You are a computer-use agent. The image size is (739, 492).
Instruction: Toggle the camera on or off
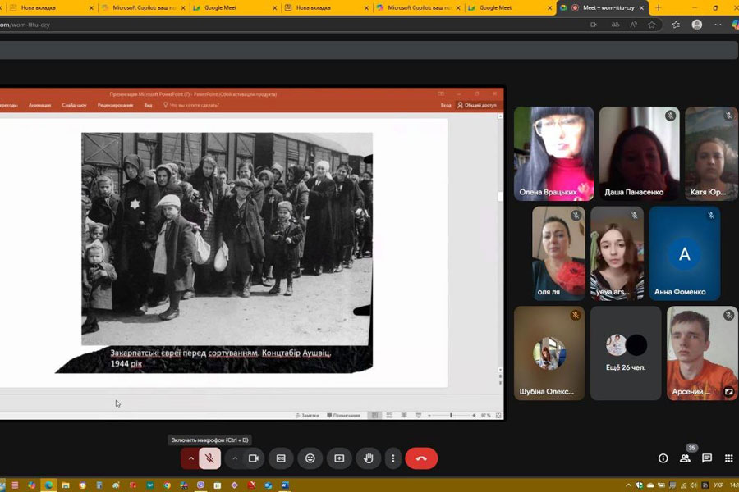pyautogui.click(x=254, y=458)
